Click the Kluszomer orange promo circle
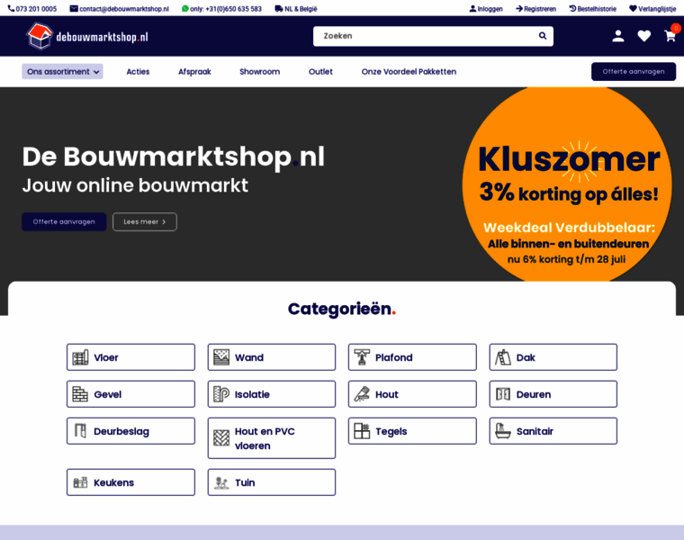The image size is (684, 540). coord(567,184)
